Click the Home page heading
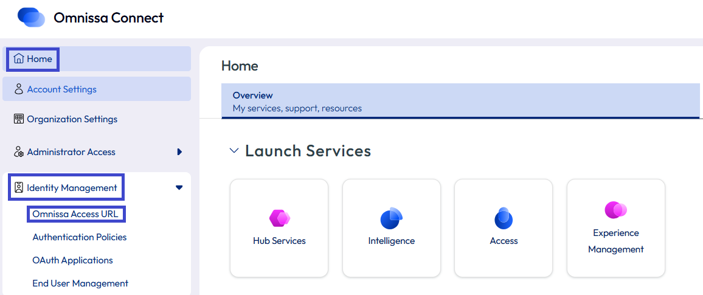The image size is (703, 295). tap(240, 66)
